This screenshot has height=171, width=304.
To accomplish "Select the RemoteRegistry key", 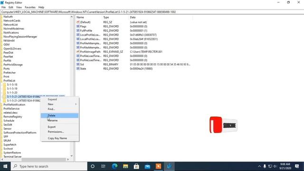I will [x=13, y=117].
